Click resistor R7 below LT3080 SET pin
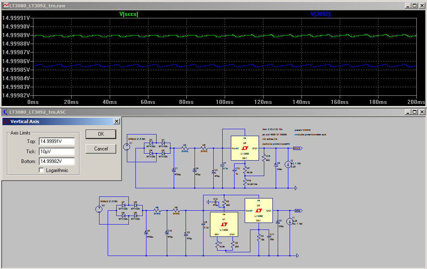Viewport: 427px width, 269px height. (245, 170)
